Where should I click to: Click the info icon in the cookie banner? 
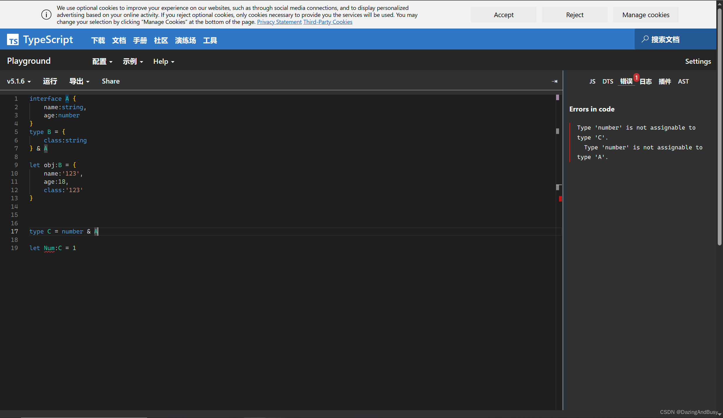point(46,14)
